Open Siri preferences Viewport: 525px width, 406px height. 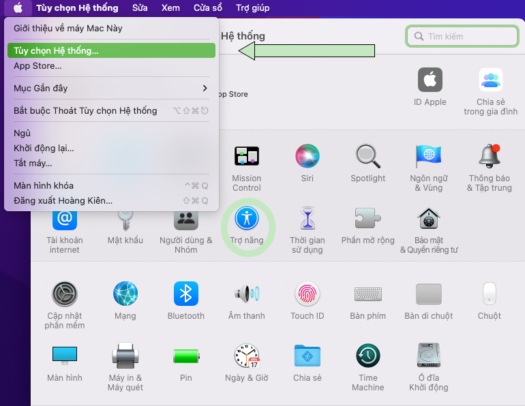point(307,163)
